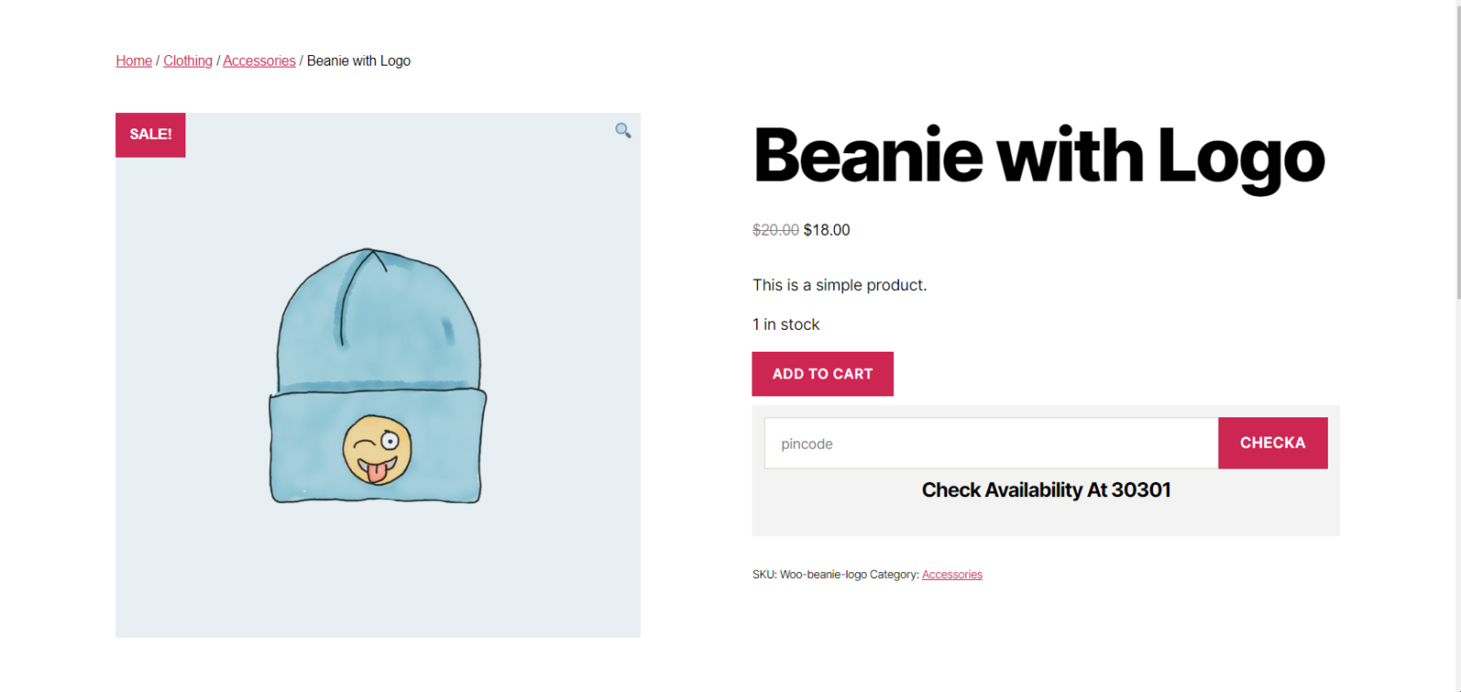Viewport: 1461px width, 692px height.
Task: Click the crossed-out $20.00 price
Action: point(776,229)
